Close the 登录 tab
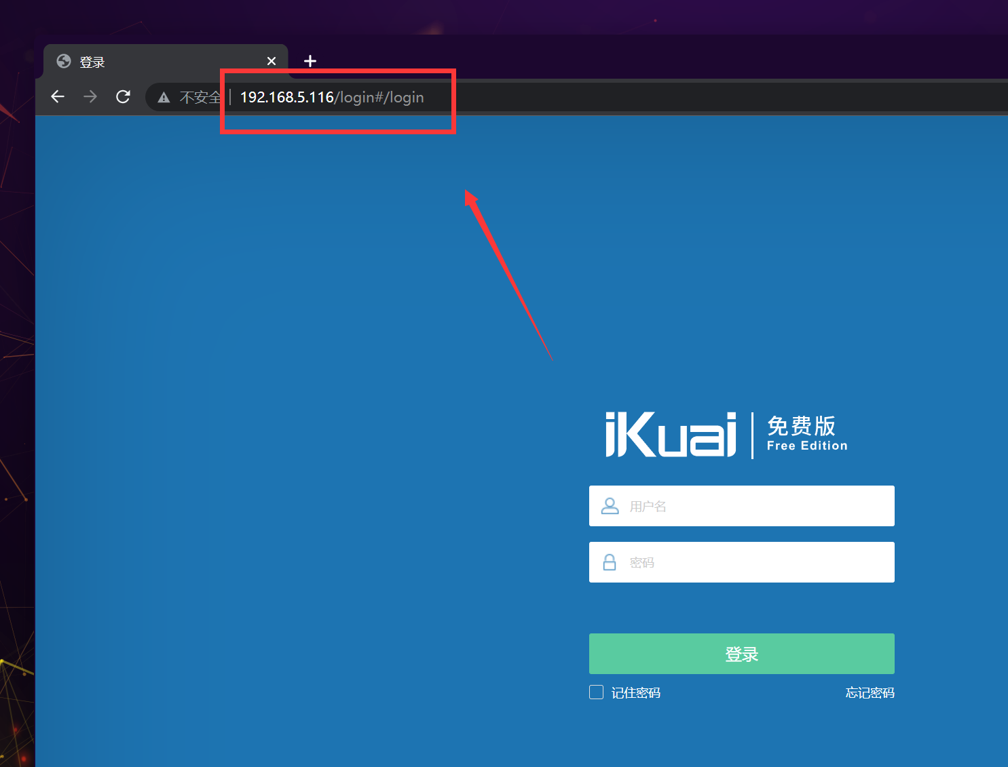 click(x=272, y=61)
